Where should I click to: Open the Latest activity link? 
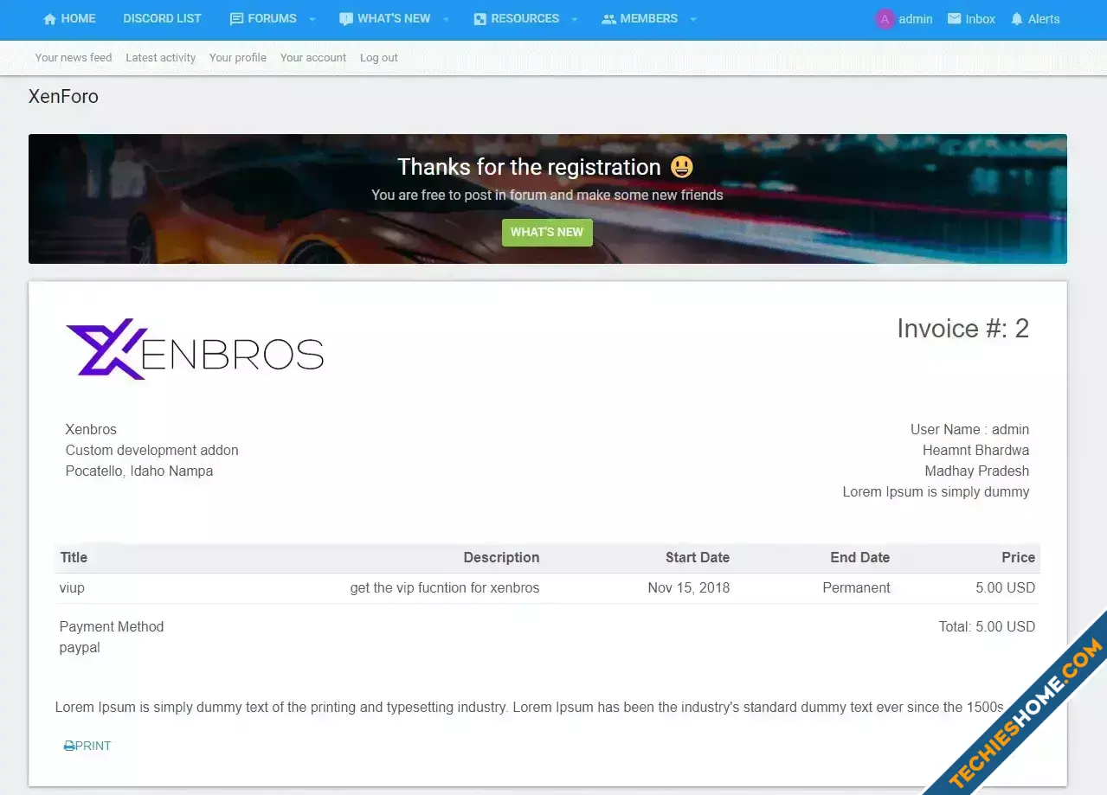pyautogui.click(x=161, y=58)
